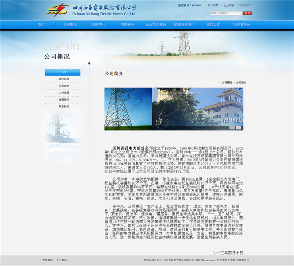Click the banner slideshow image
294x266 pixels.
pyautogui.click(x=174, y=108)
